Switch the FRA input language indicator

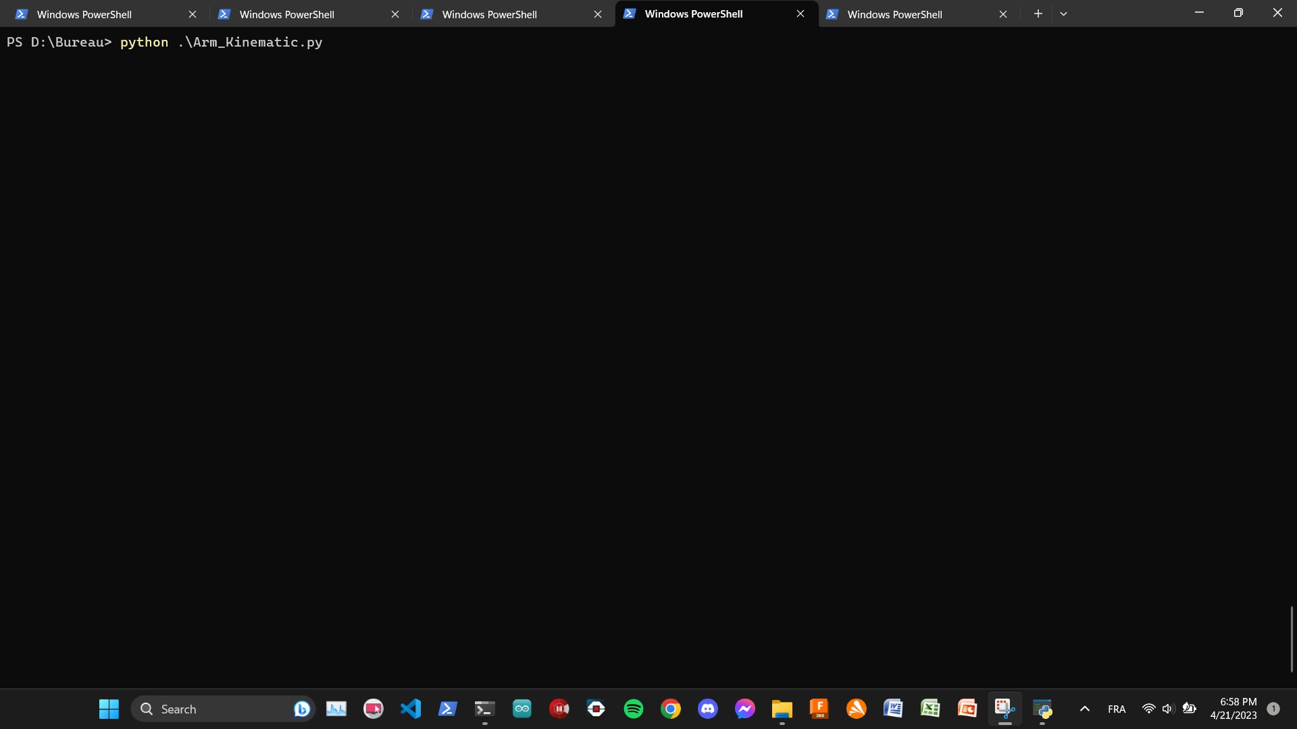pyautogui.click(x=1117, y=709)
